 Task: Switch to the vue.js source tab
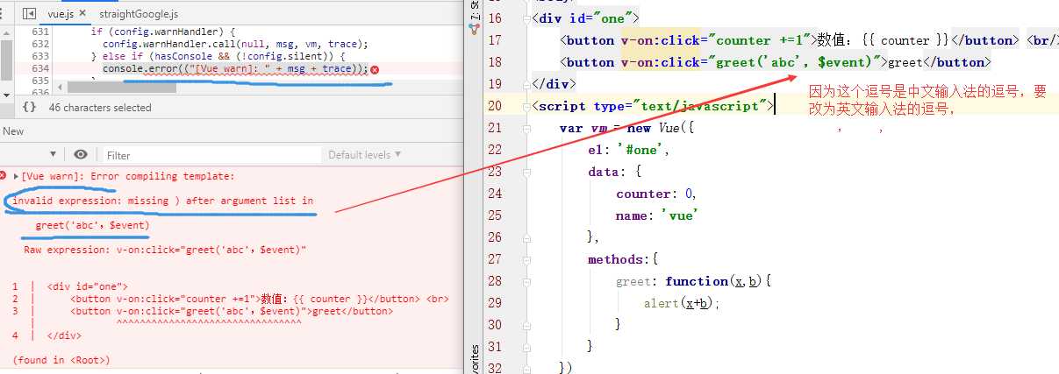[60, 15]
